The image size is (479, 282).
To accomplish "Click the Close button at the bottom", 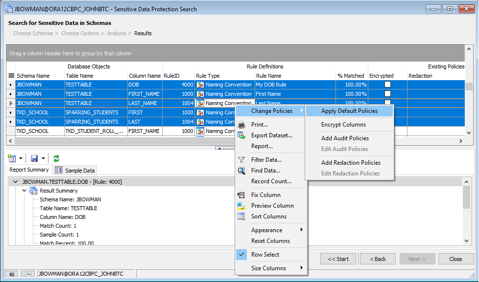I will [455, 259].
